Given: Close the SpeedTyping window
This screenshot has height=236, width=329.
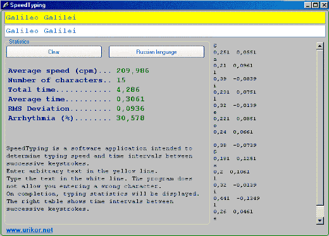Looking at the screenshot, I should point(324,5).
